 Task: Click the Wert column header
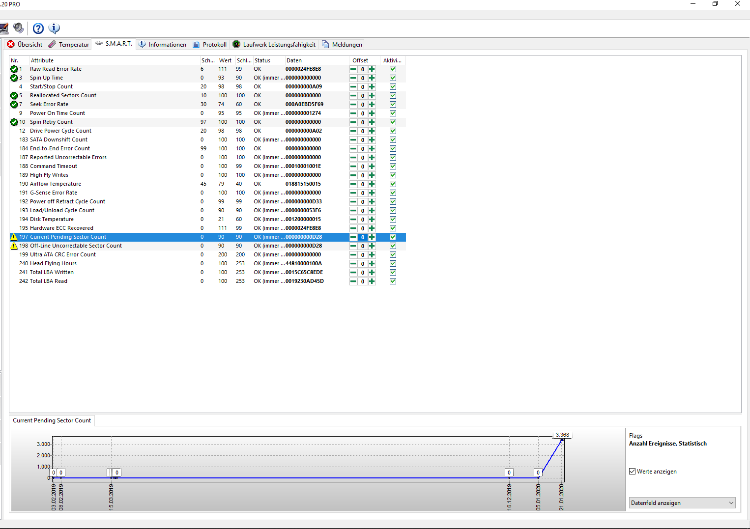(x=226, y=60)
